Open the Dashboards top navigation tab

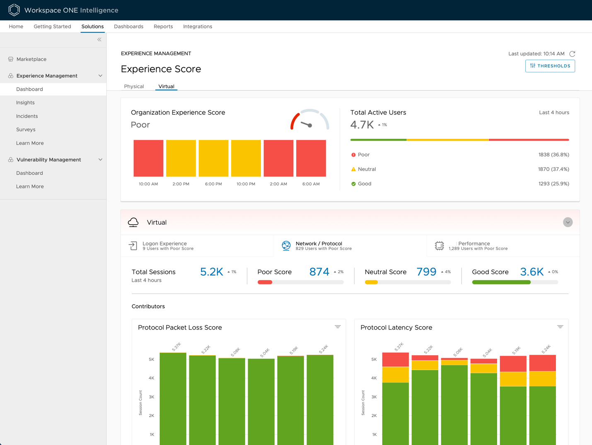point(128,26)
